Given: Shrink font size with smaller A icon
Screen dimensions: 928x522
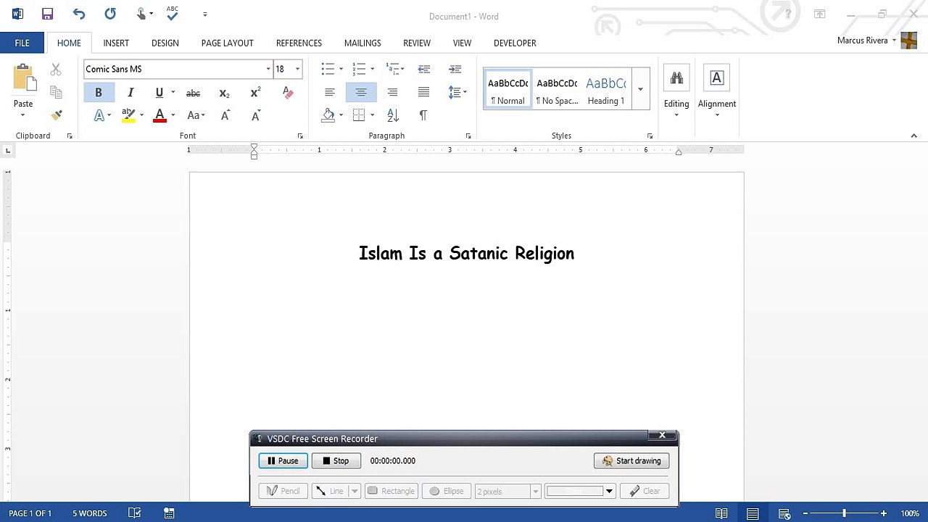Looking at the screenshot, I should [x=255, y=116].
